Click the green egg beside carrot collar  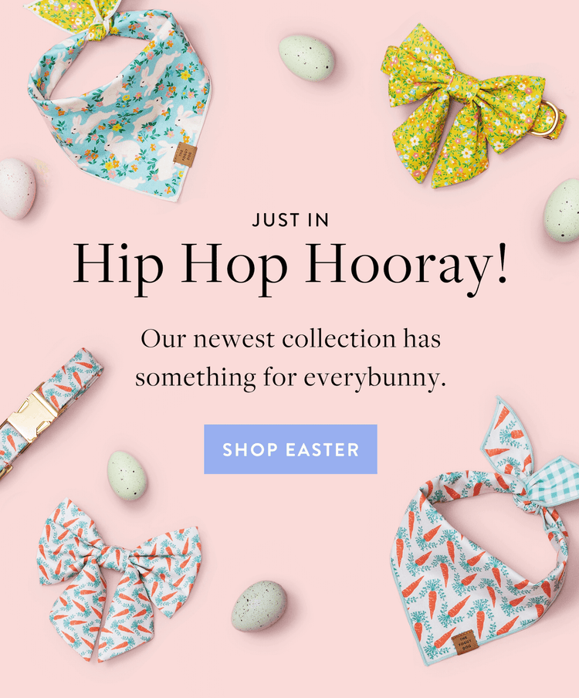click(x=127, y=476)
